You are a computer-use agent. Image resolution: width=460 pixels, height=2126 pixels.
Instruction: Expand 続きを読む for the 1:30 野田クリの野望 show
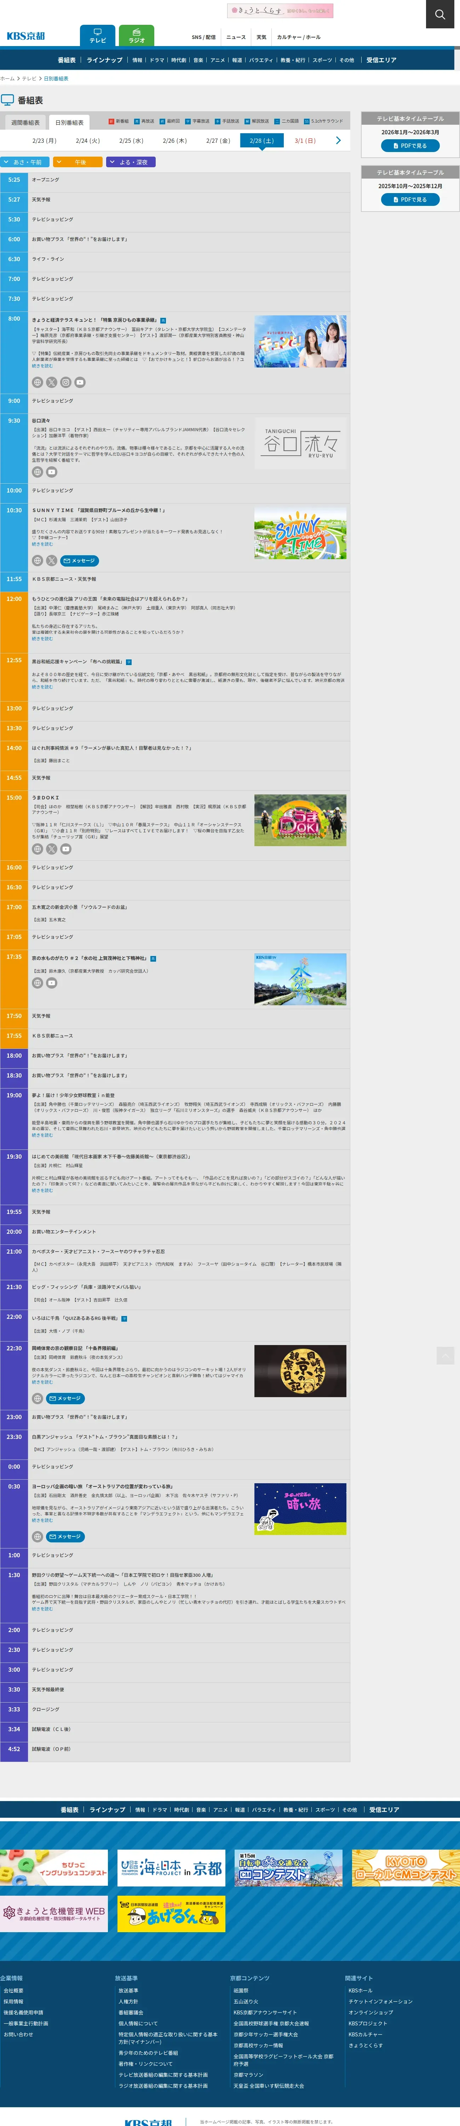(x=42, y=1609)
